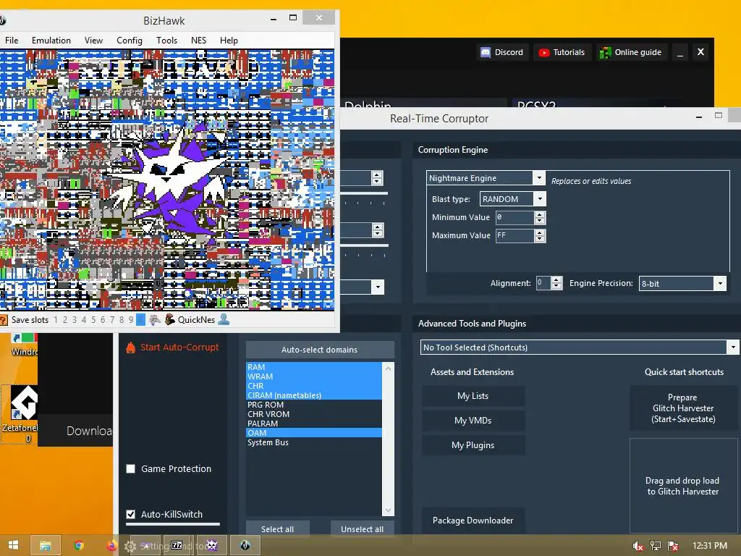Open the Windows Start button
The width and height of the screenshot is (741, 556).
coord(13,545)
